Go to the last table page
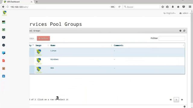Viewport: 193px width, 108px height. tap(182, 100)
